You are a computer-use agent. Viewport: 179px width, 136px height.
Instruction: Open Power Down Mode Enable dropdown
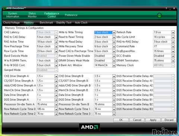[114, 56]
